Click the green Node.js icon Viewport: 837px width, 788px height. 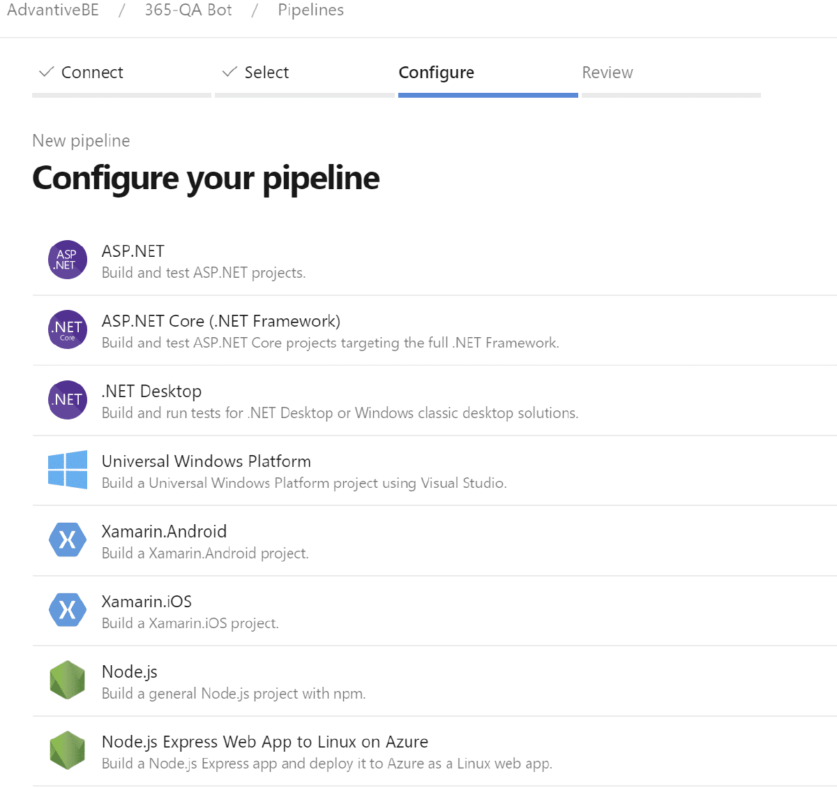pyautogui.click(x=68, y=680)
